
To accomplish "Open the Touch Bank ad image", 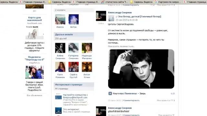I will click(x=35, y=34).
